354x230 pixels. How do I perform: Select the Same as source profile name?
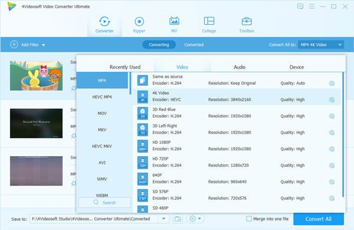pos(168,77)
